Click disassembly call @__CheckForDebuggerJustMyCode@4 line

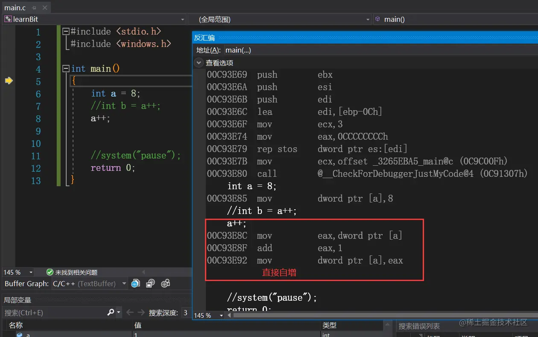click(368, 174)
